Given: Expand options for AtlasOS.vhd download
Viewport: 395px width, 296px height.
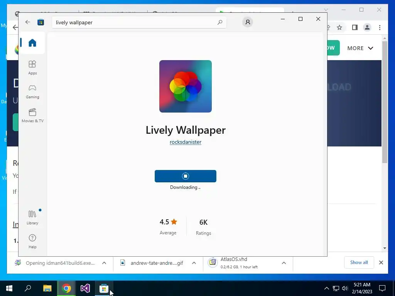Looking at the screenshot, I should pyautogui.click(x=284, y=263).
